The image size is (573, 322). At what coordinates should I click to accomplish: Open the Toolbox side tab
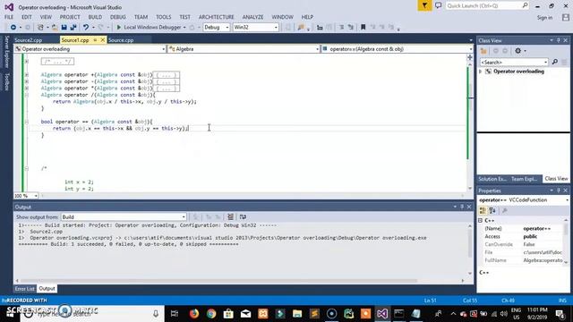(x=6, y=81)
